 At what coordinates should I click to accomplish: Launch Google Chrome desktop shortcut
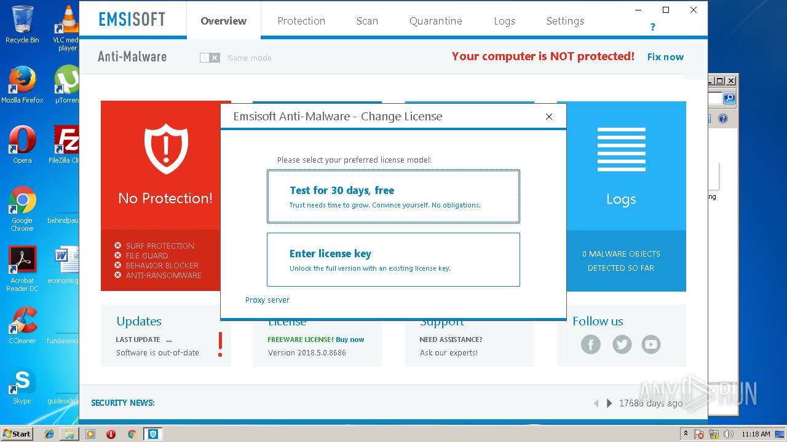pyautogui.click(x=22, y=209)
